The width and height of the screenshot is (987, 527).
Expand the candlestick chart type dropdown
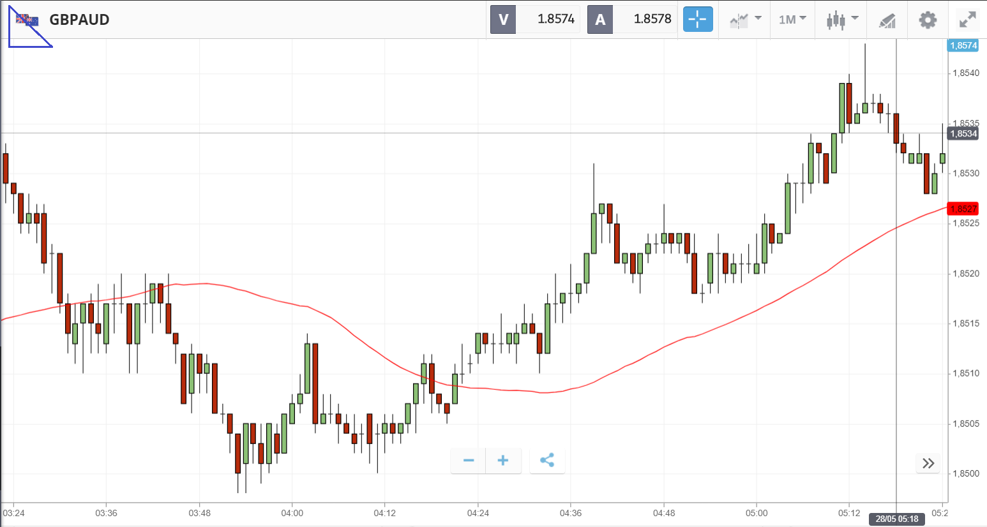[x=842, y=20]
